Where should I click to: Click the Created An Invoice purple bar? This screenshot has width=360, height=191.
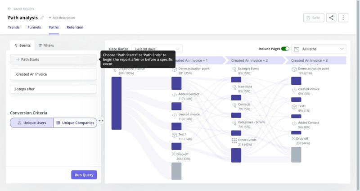tap(117, 103)
